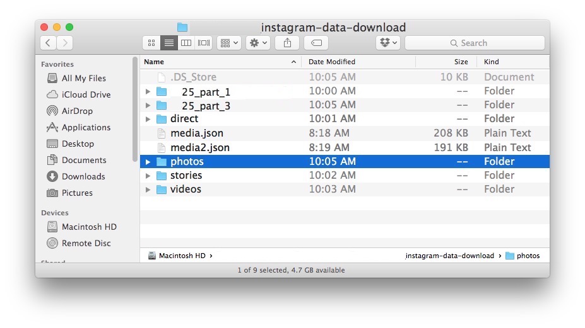Image resolution: width=585 pixels, height=328 pixels.
Task: Open the Action gear menu
Action: pyautogui.click(x=258, y=43)
